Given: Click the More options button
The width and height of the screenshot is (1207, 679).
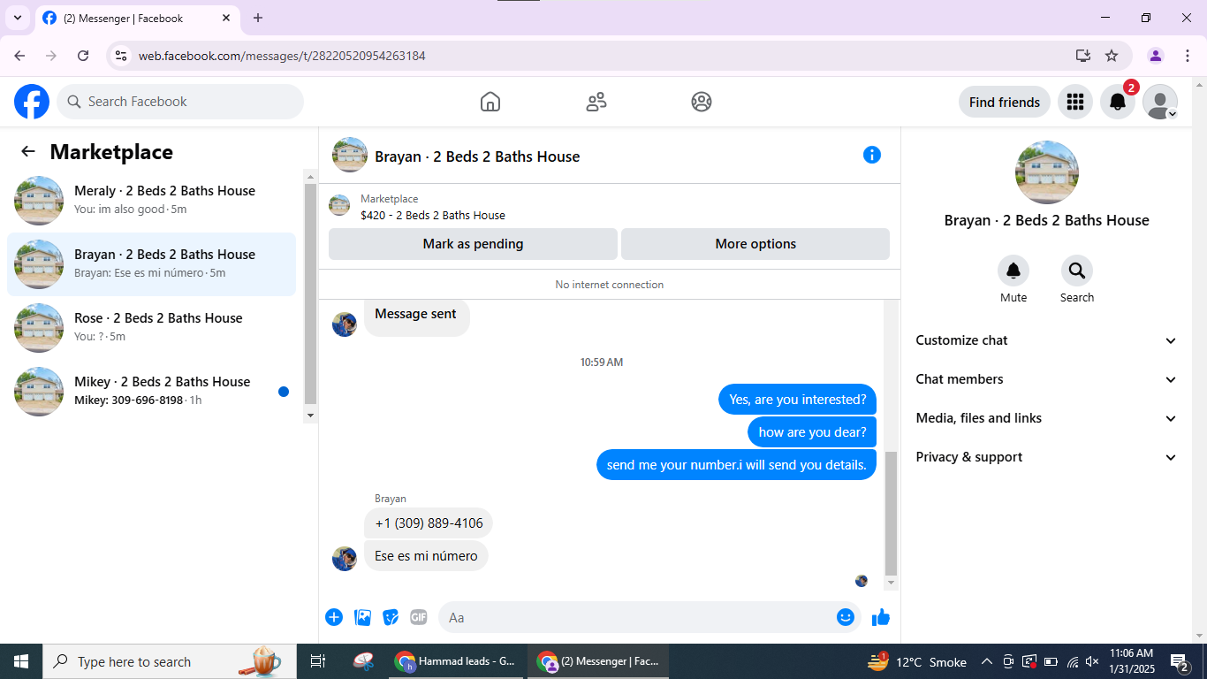Looking at the screenshot, I should click(755, 244).
